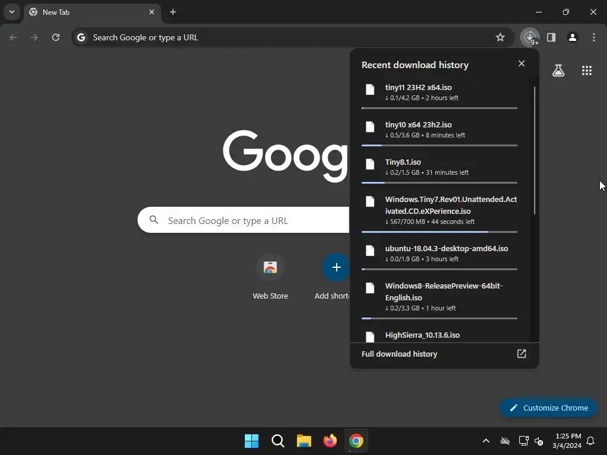Click the file icon beside ubuntu-18.04.3-desktop-amd64.iso

point(370,251)
